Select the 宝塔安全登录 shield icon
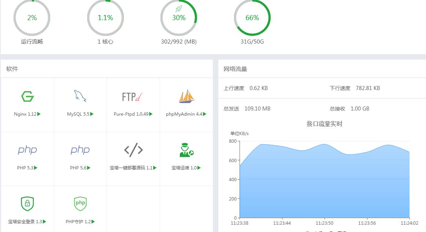Viewport: 426px width, 232px height. click(27, 203)
